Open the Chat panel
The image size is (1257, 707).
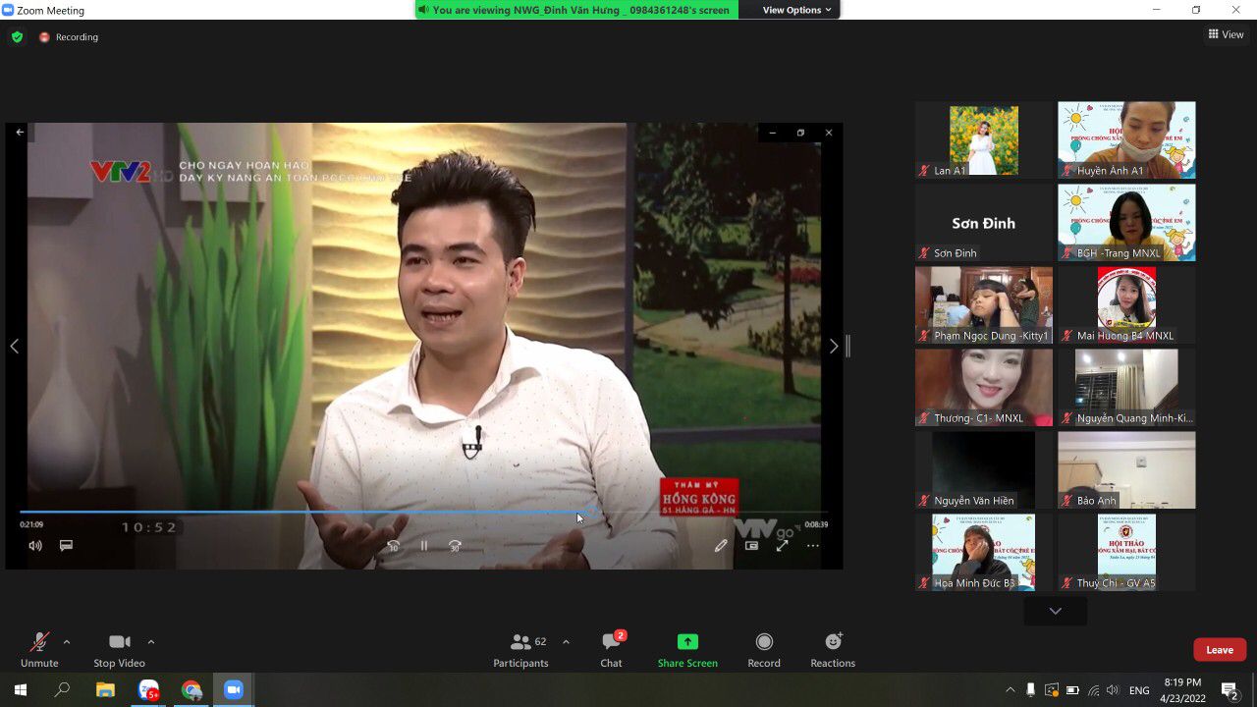(x=611, y=642)
